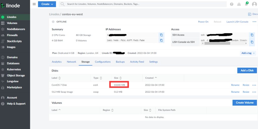
Task: Click the ext4 type cell
Action: click(95, 85)
